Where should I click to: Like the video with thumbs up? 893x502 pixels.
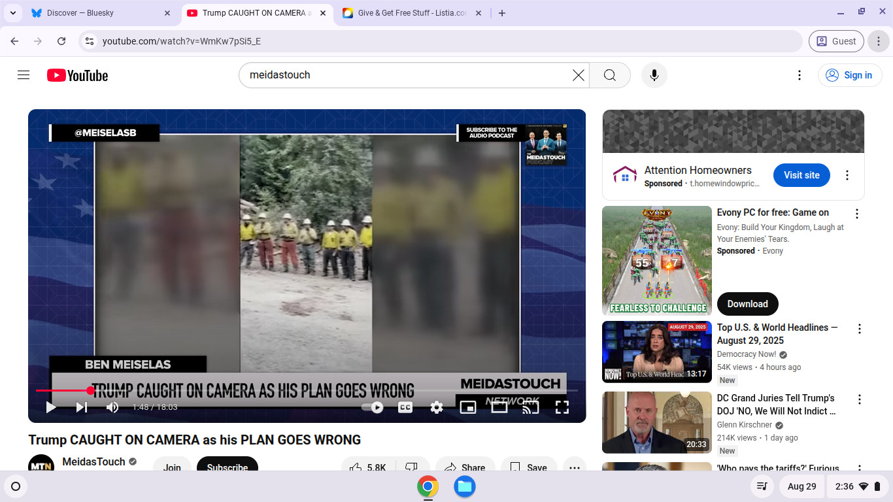(367, 468)
